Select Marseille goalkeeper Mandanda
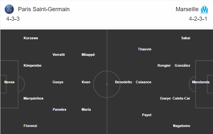 pos(201,82)
